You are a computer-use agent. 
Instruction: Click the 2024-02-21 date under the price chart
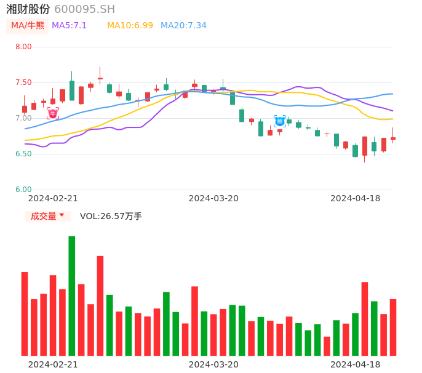(x=53, y=198)
